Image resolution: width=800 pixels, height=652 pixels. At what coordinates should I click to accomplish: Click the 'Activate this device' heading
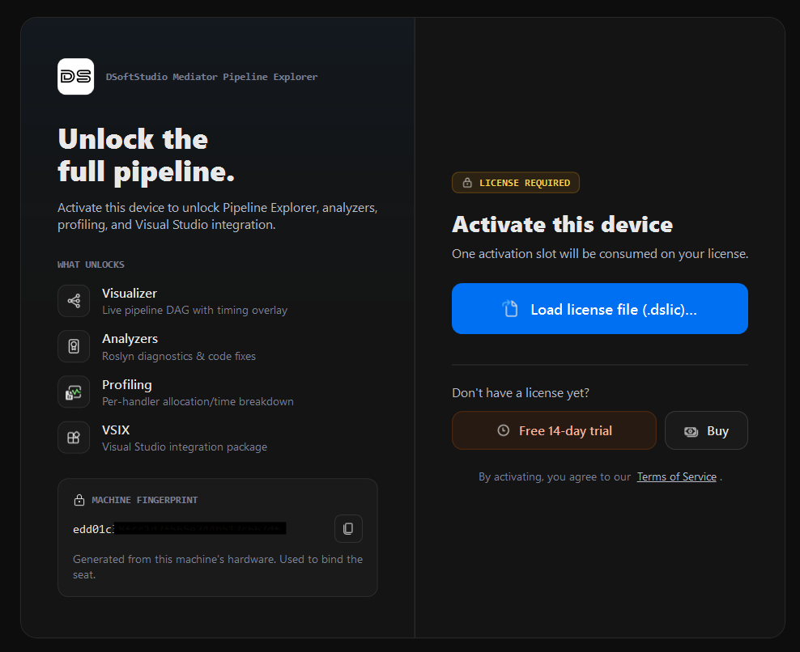[x=562, y=225]
